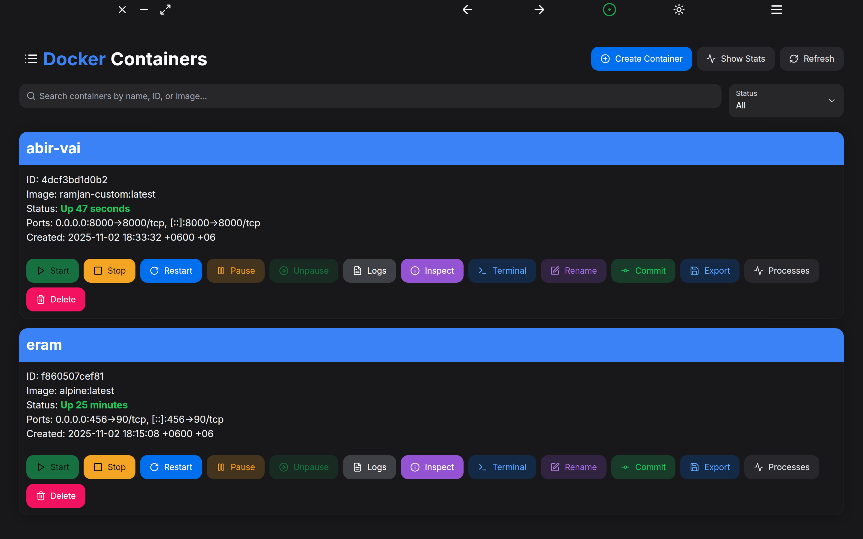
Task: Open Terminal for abir-vai container
Action: click(502, 271)
